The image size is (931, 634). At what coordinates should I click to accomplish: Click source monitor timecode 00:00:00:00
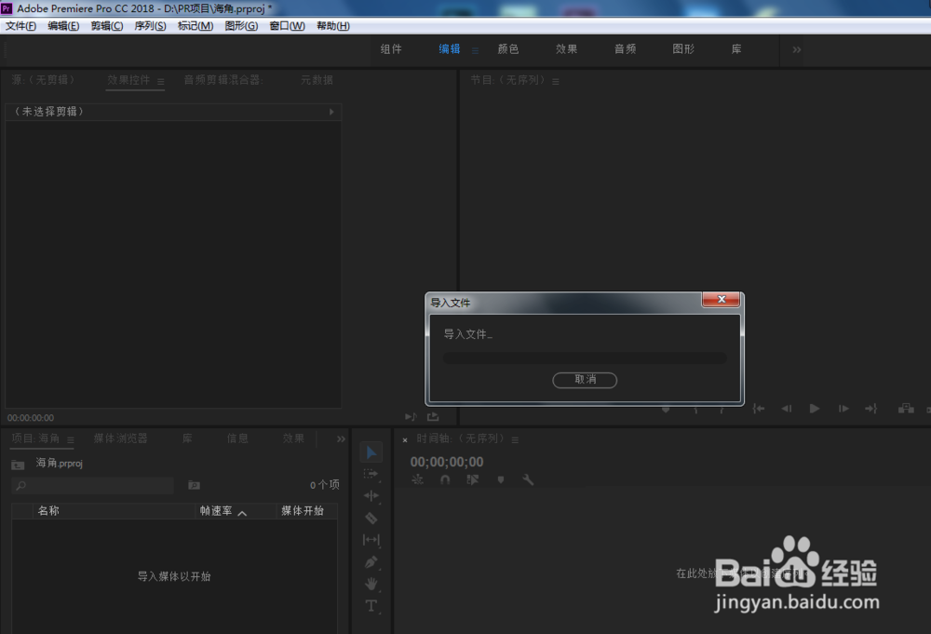[31, 418]
